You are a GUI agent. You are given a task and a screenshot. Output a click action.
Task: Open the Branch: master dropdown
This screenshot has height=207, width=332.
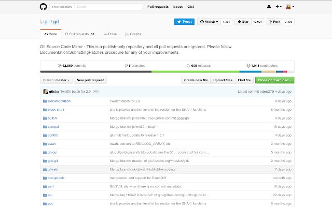(56, 80)
